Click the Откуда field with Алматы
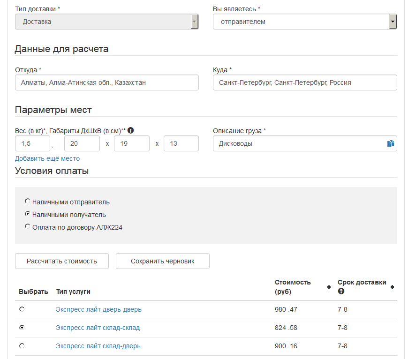The height and width of the screenshot is (359, 408). click(107, 82)
